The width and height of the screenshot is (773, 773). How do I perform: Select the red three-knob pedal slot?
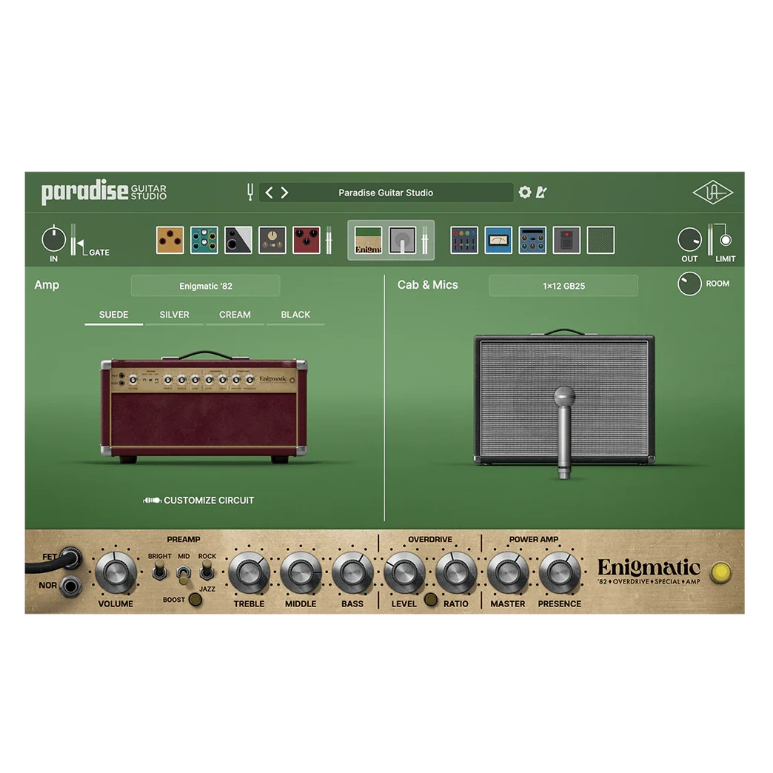coord(306,240)
